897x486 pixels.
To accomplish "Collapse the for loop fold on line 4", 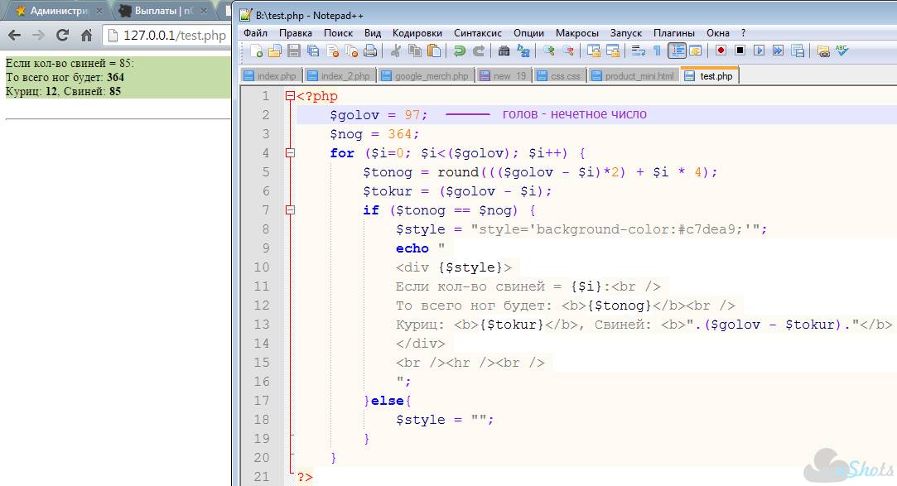I will tap(290, 153).
